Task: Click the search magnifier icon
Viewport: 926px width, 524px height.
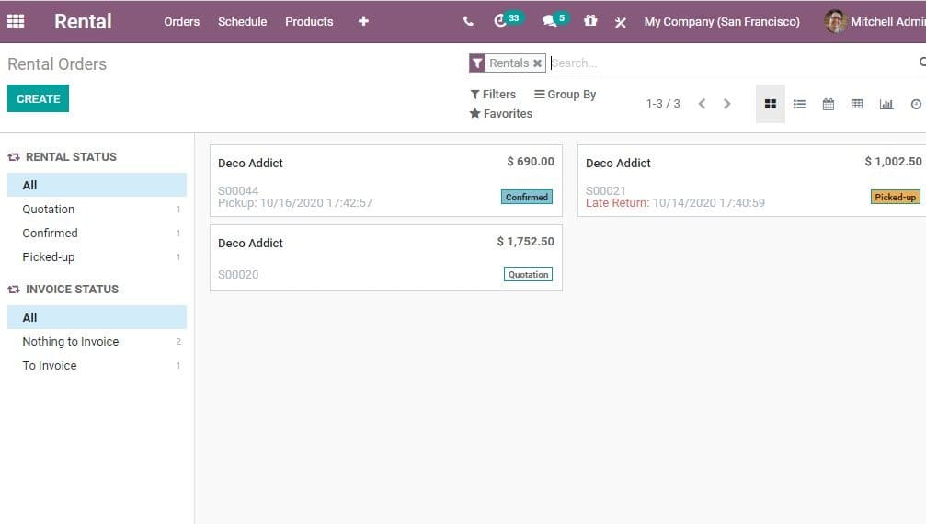Action: click(922, 62)
